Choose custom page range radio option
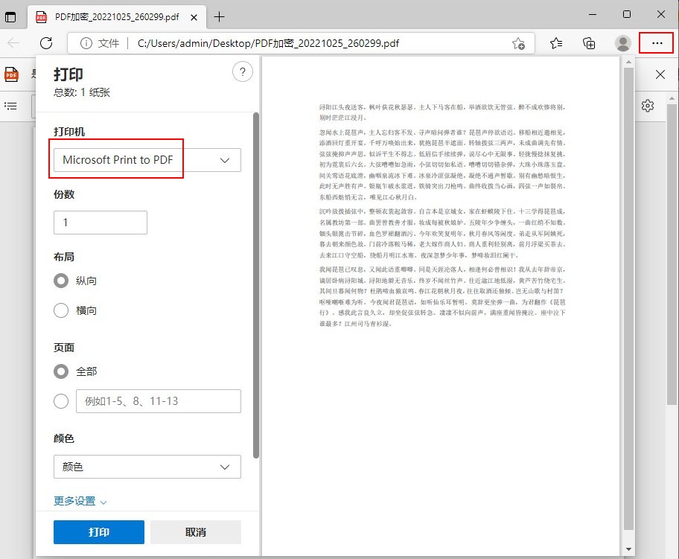Screen dimensions: 679x559 60,400
